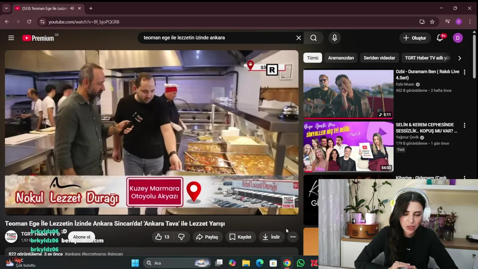Open File Explorer from the taskbar
Viewport: 478px width, 269px height.
[x=246, y=263]
